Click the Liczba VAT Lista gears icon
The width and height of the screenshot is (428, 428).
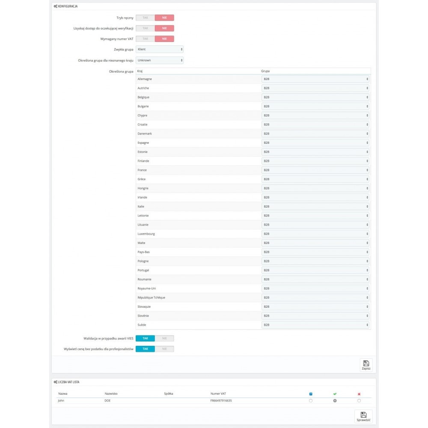(56, 382)
